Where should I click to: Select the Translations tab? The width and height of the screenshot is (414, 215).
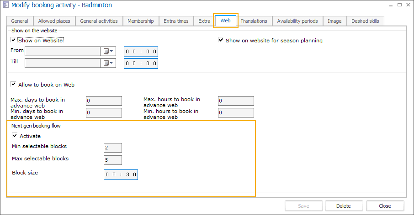(254, 21)
